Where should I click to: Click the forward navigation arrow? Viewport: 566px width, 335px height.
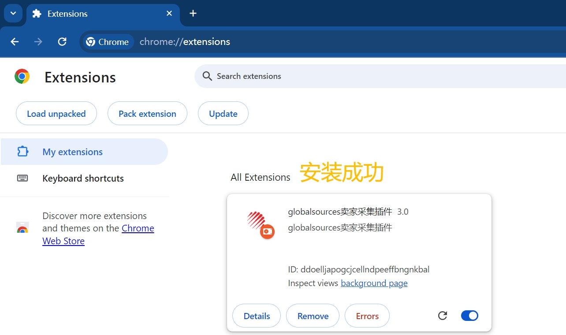coord(38,42)
